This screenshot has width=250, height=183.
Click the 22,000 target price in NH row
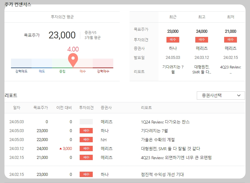coord(42,140)
